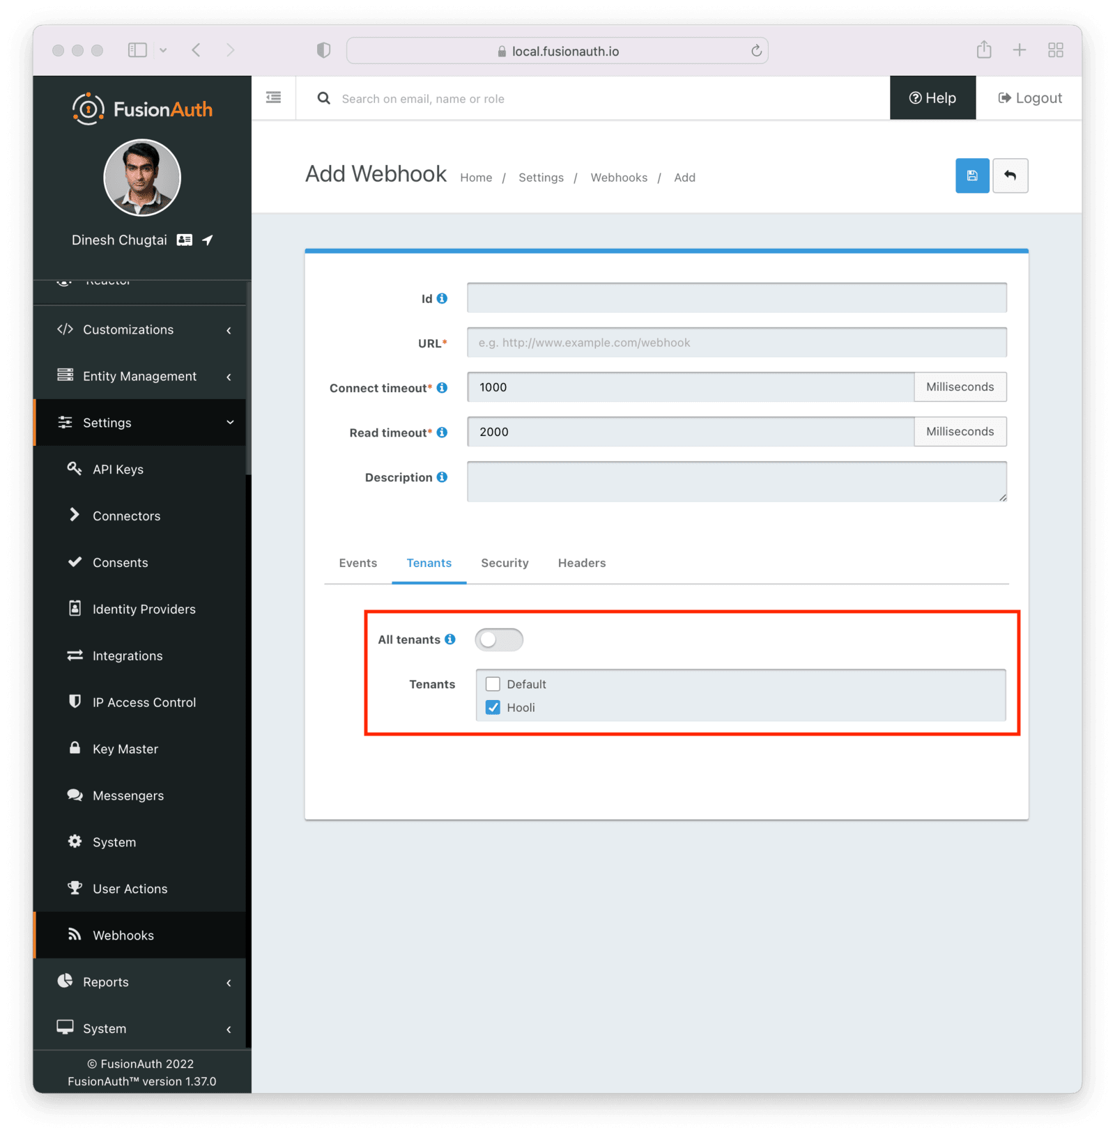Expand the Customizations menu chevron

[229, 330]
